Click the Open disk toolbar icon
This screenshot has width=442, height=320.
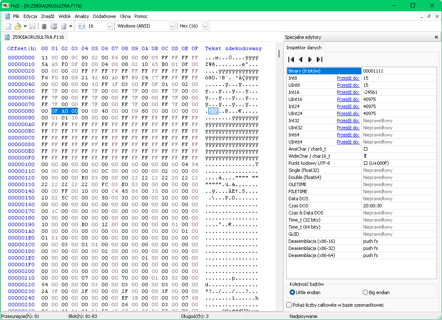[x=54, y=26]
